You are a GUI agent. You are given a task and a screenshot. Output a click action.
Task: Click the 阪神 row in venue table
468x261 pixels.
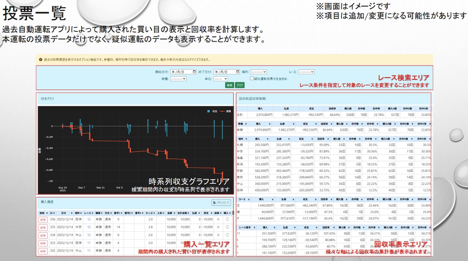coord(334,190)
